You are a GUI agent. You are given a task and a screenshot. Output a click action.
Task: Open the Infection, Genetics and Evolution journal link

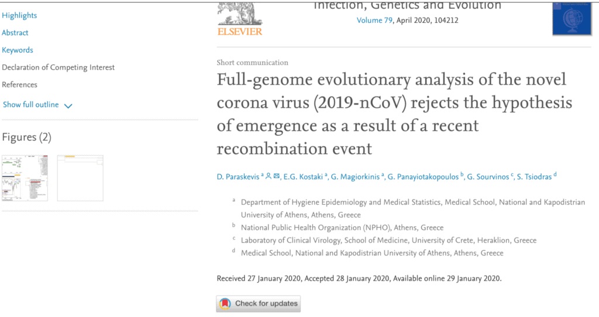[x=408, y=6]
